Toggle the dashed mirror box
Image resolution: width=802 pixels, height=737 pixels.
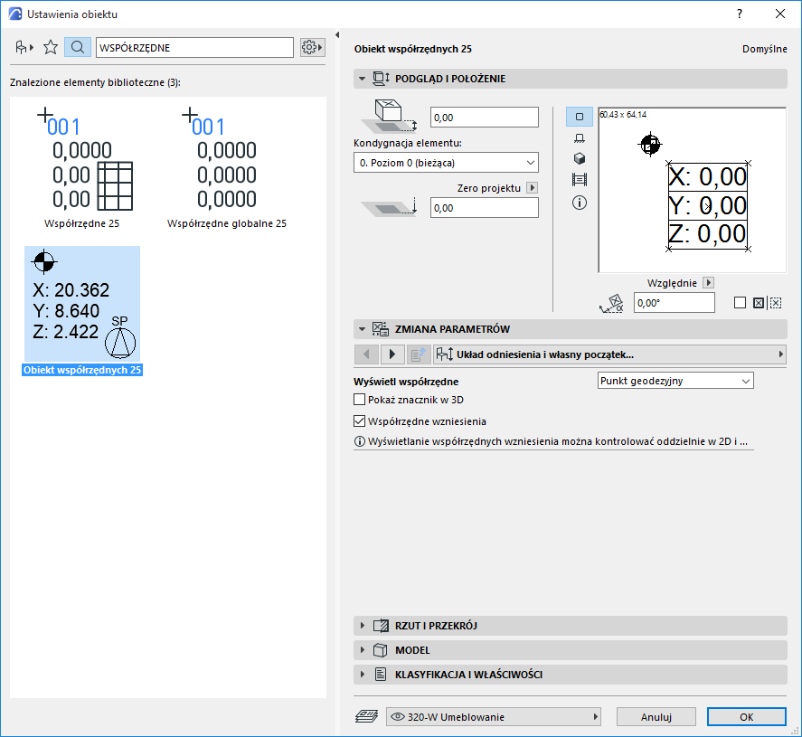[x=776, y=303]
